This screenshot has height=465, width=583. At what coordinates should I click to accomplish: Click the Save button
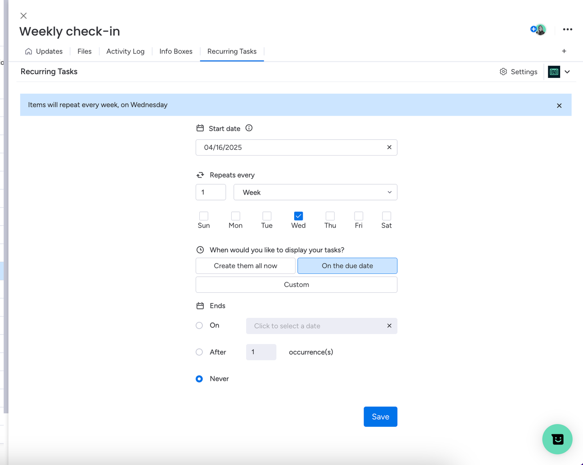click(381, 416)
